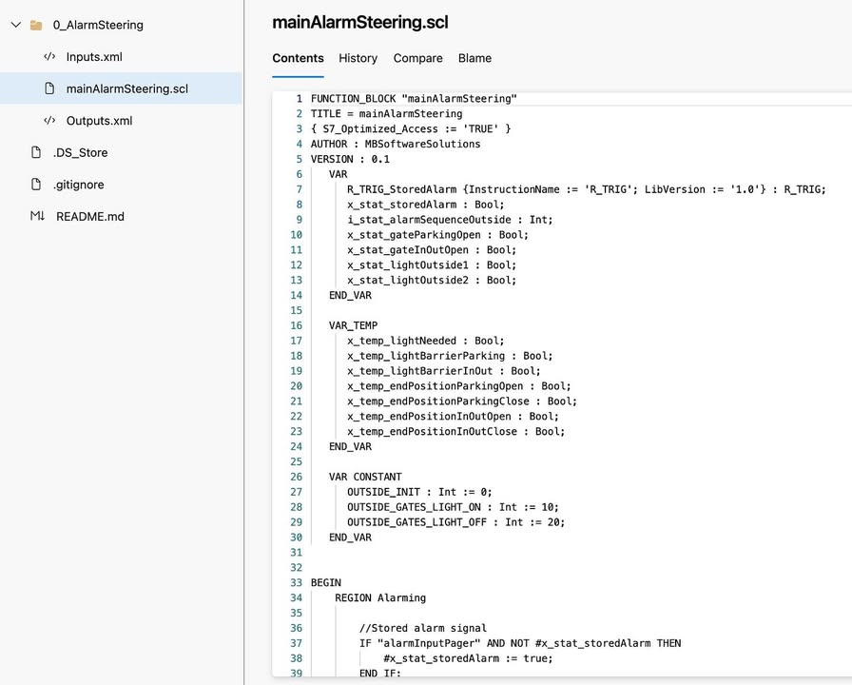Open the Blame tab
Screen dimensions: 852x685
[474, 58]
